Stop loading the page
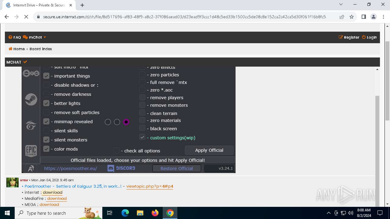Viewport: 390px width, 219px height. click(x=26, y=17)
